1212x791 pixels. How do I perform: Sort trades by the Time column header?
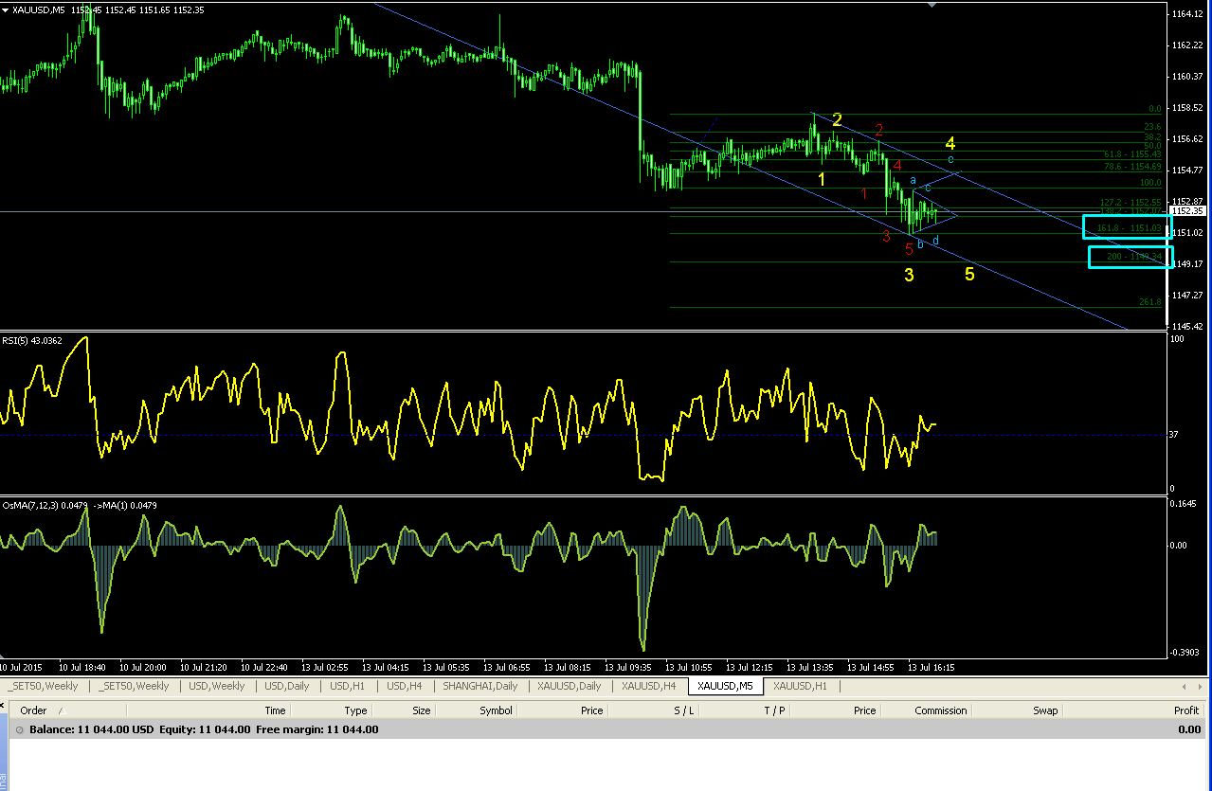pyautogui.click(x=275, y=710)
